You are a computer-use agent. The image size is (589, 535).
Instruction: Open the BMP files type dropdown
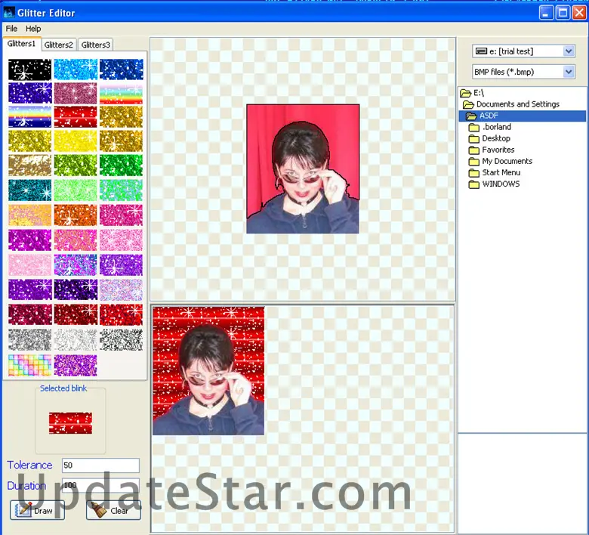pyautogui.click(x=568, y=72)
